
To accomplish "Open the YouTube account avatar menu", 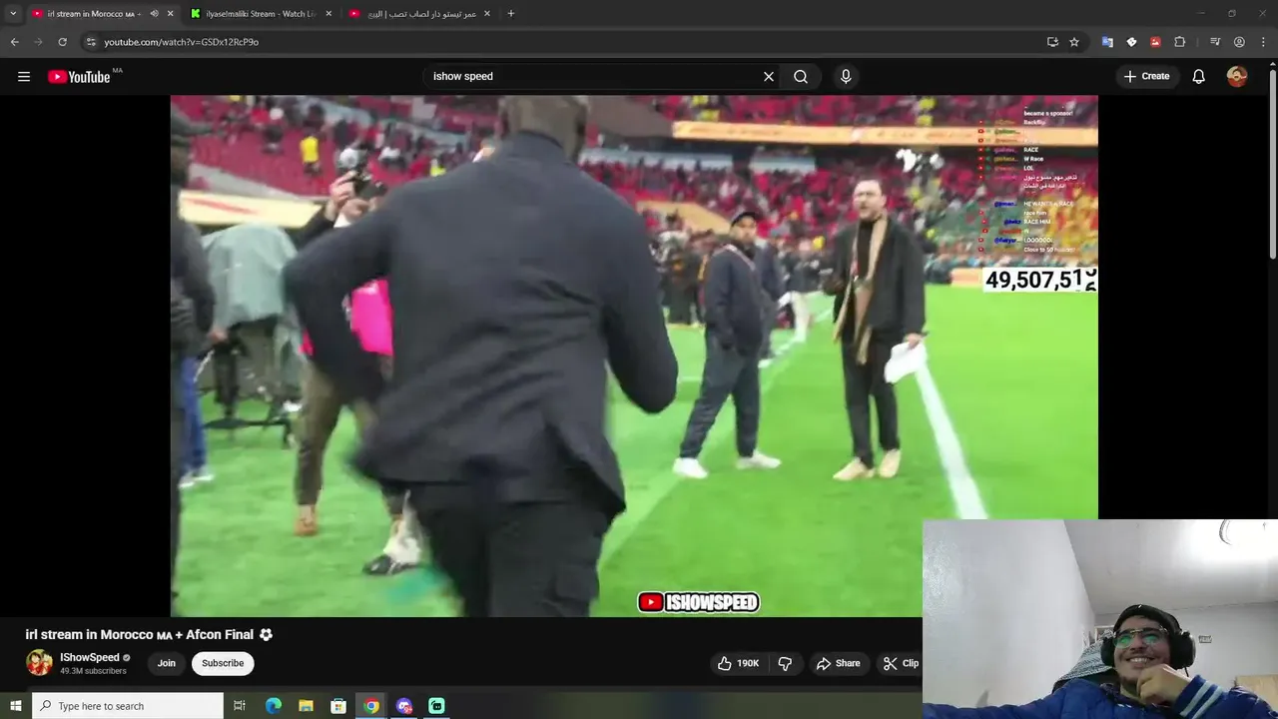I will [x=1237, y=76].
